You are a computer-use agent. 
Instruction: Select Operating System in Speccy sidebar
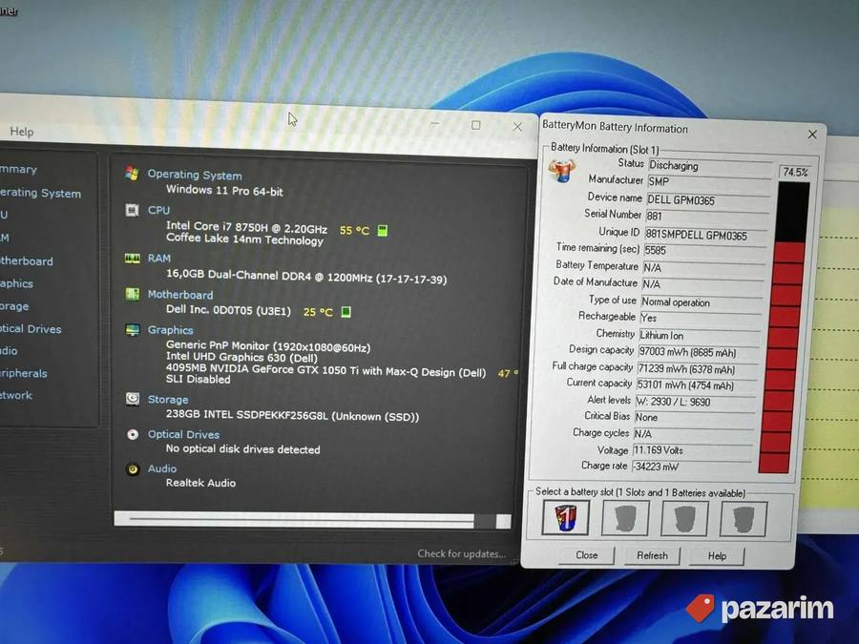[40, 193]
